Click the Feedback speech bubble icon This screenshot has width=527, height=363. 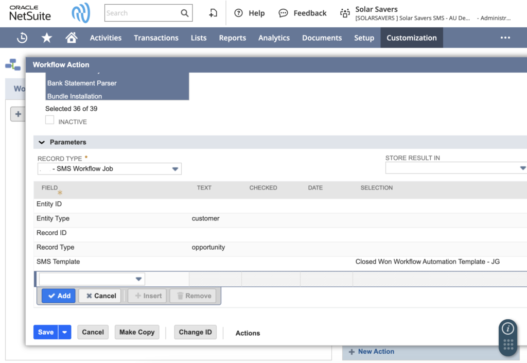[284, 13]
